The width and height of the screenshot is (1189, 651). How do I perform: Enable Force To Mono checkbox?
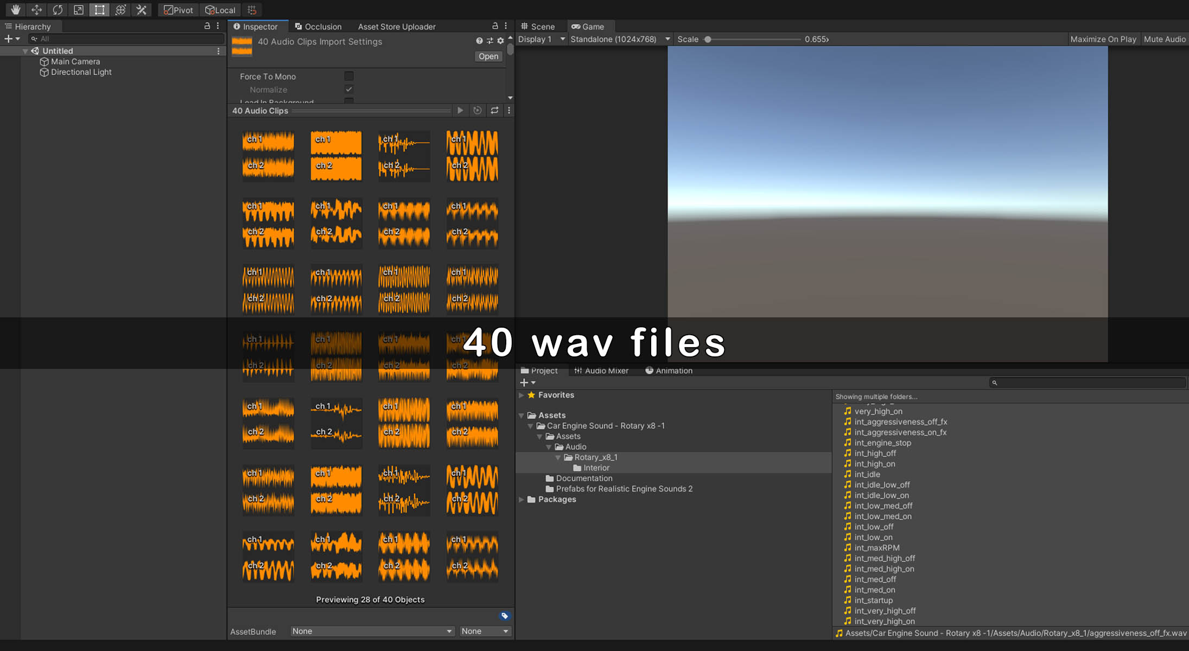point(349,76)
